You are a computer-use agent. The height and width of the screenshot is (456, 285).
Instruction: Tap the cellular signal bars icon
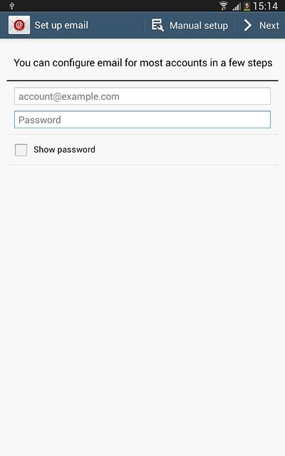click(237, 6)
